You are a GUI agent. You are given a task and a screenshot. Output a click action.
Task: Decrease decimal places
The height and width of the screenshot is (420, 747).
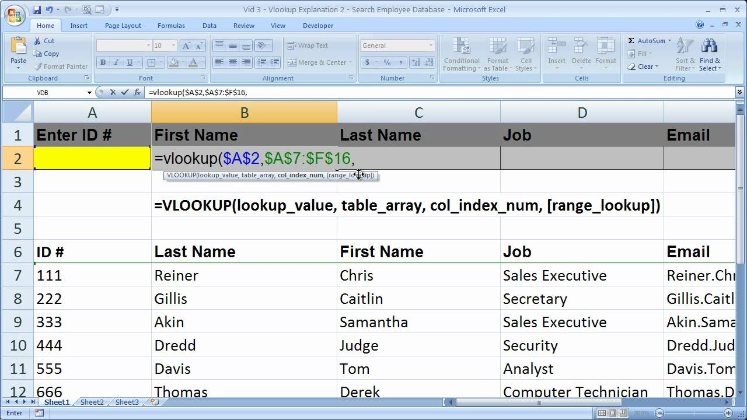430,62
